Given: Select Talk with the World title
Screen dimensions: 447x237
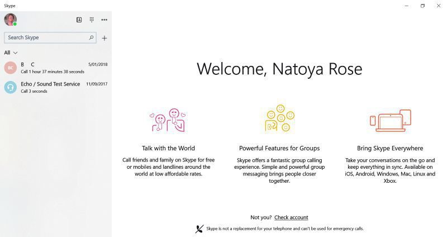Looking at the screenshot, I should 168,148.
